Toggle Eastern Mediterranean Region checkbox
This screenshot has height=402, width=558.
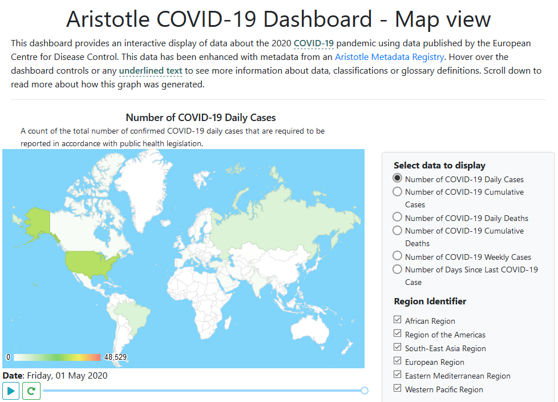(398, 375)
